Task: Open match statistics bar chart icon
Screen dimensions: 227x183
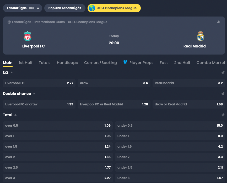Action: click(218, 22)
